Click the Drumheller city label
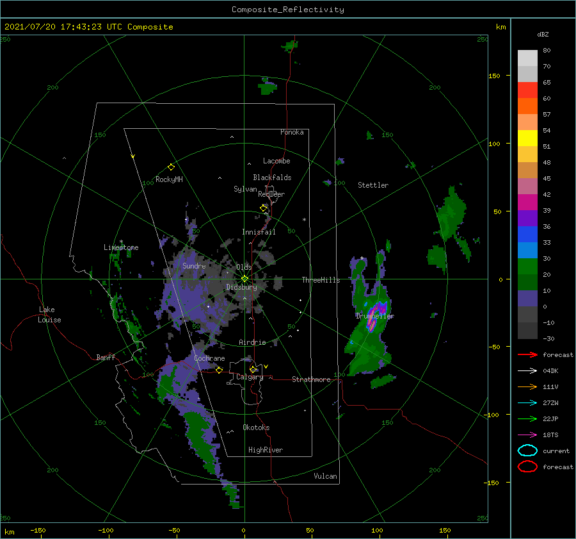The width and height of the screenshot is (576, 539). pos(375,316)
